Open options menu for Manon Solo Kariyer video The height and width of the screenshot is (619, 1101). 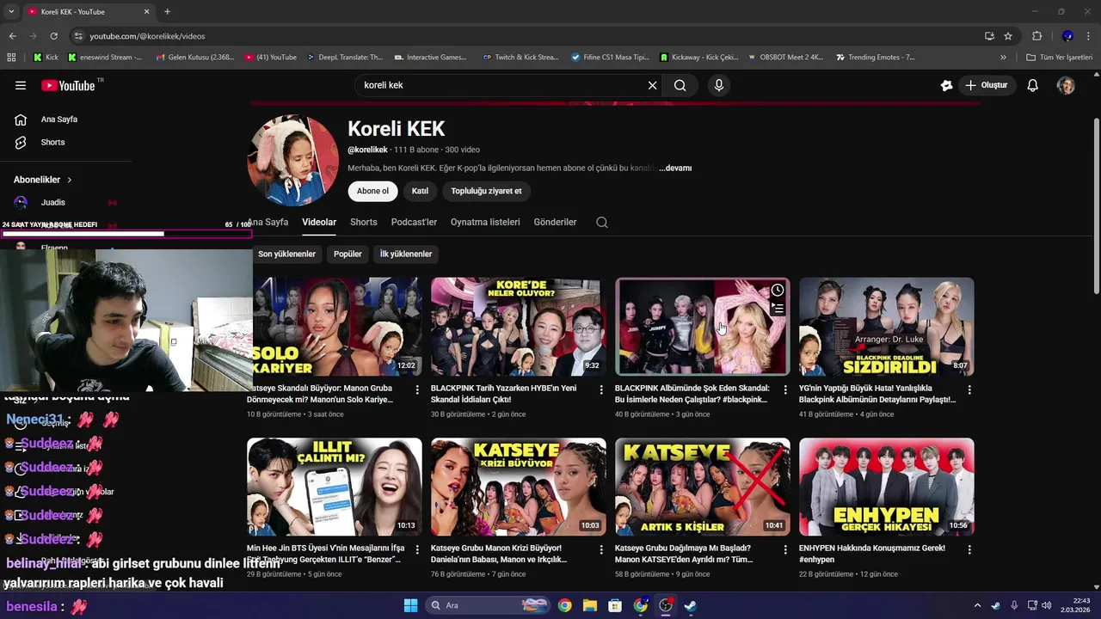pos(417,389)
